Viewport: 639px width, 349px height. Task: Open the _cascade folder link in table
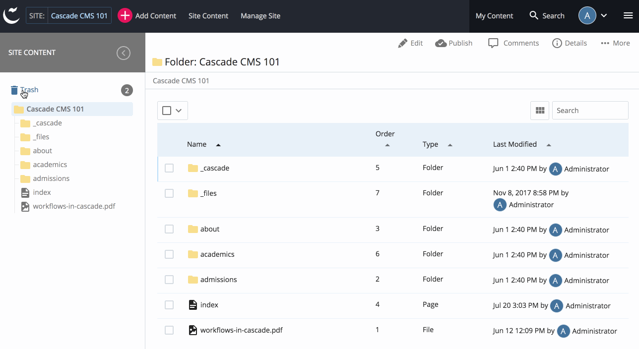(215, 168)
